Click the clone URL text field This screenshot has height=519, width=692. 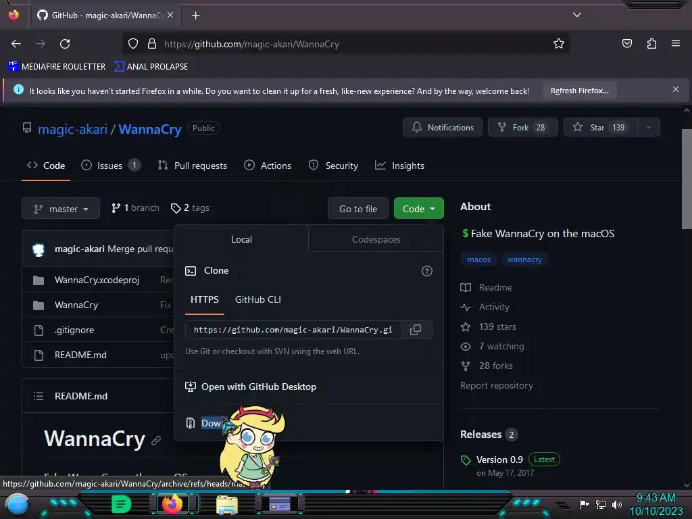pos(293,330)
